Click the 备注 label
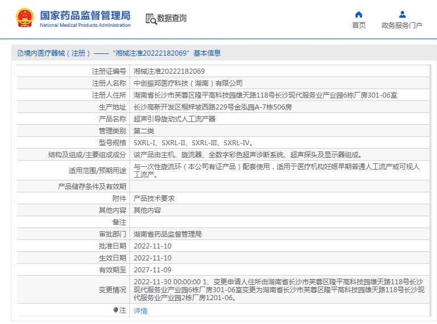 (119, 222)
